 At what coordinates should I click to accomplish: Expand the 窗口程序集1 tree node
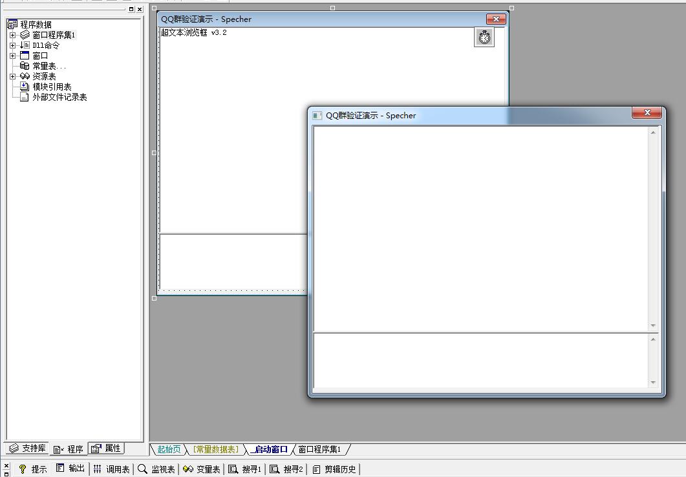click(13, 35)
